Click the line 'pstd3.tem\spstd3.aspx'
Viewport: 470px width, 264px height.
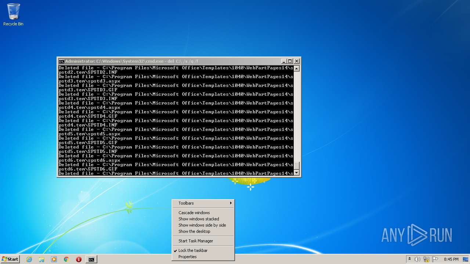pos(90,81)
